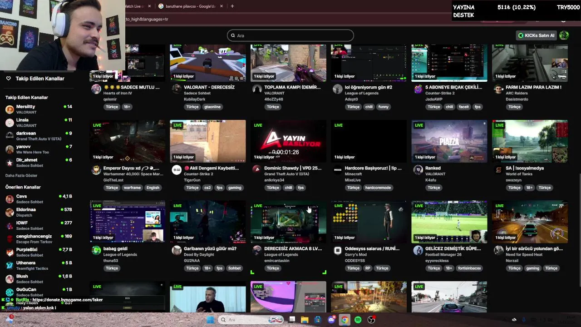The width and height of the screenshot is (581, 327).
Task: Open Blush avatar in sidebar
Action: [x=10, y=279]
